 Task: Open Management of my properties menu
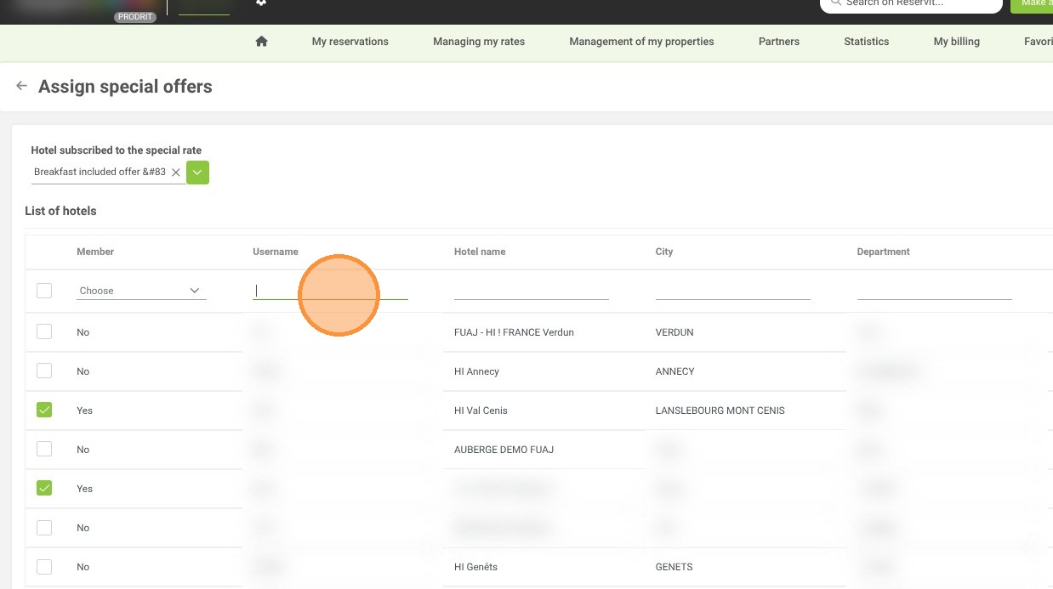641,41
